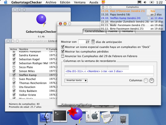This screenshot has height=125, width=166.
Task: Sort list by the Nombre column header
Action: 33,49
